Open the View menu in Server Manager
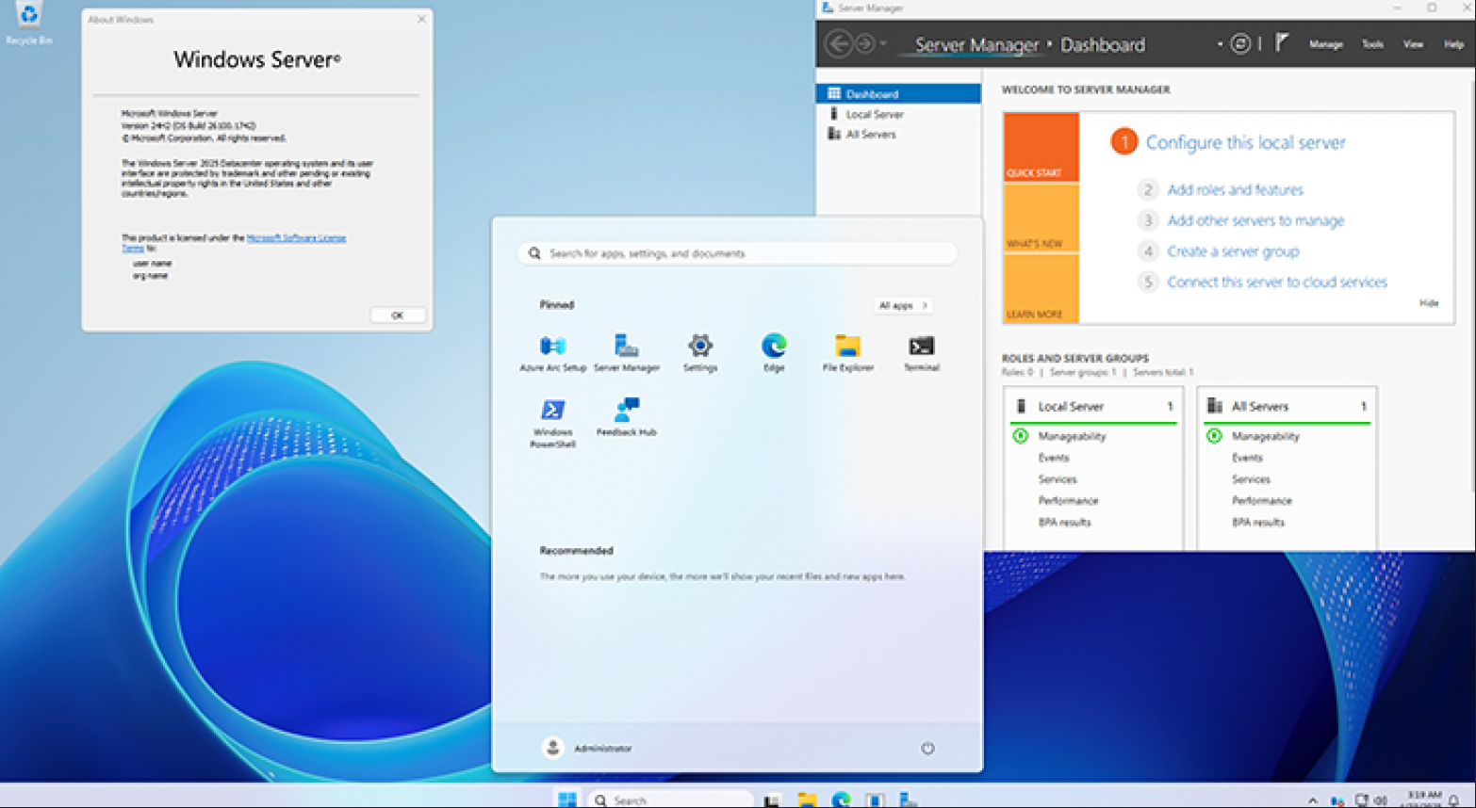Image resolution: width=1476 pixels, height=808 pixels. point(1413,44)
